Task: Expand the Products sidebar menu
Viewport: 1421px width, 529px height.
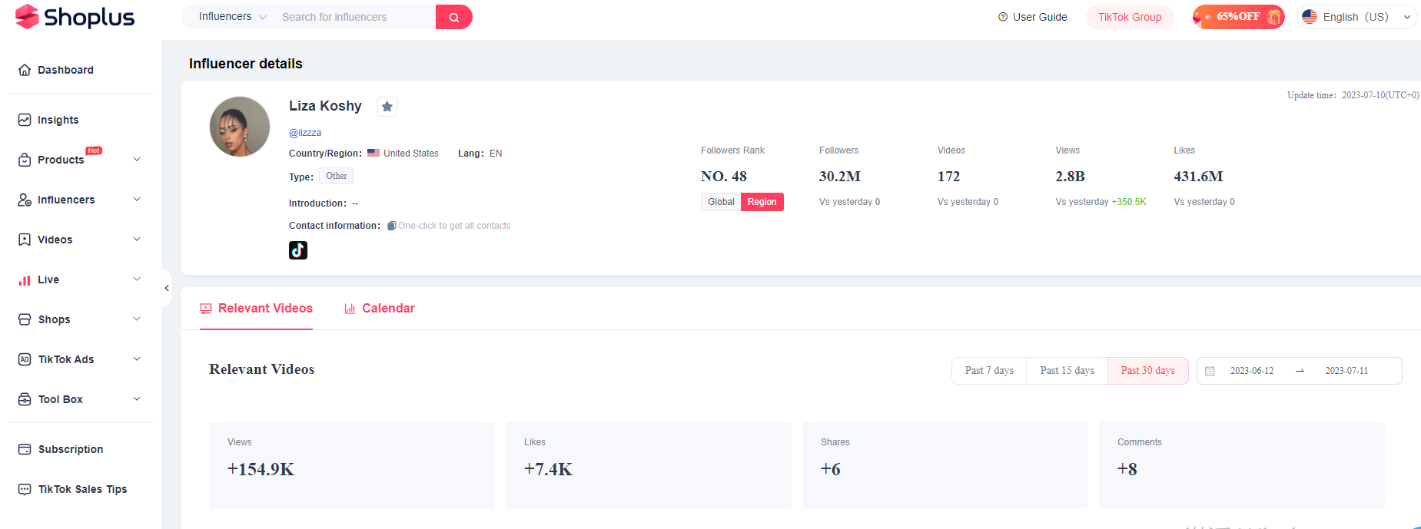Action: point(137,160)
